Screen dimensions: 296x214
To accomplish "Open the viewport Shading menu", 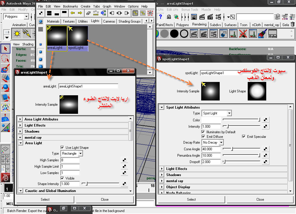I will click(28, 44).
